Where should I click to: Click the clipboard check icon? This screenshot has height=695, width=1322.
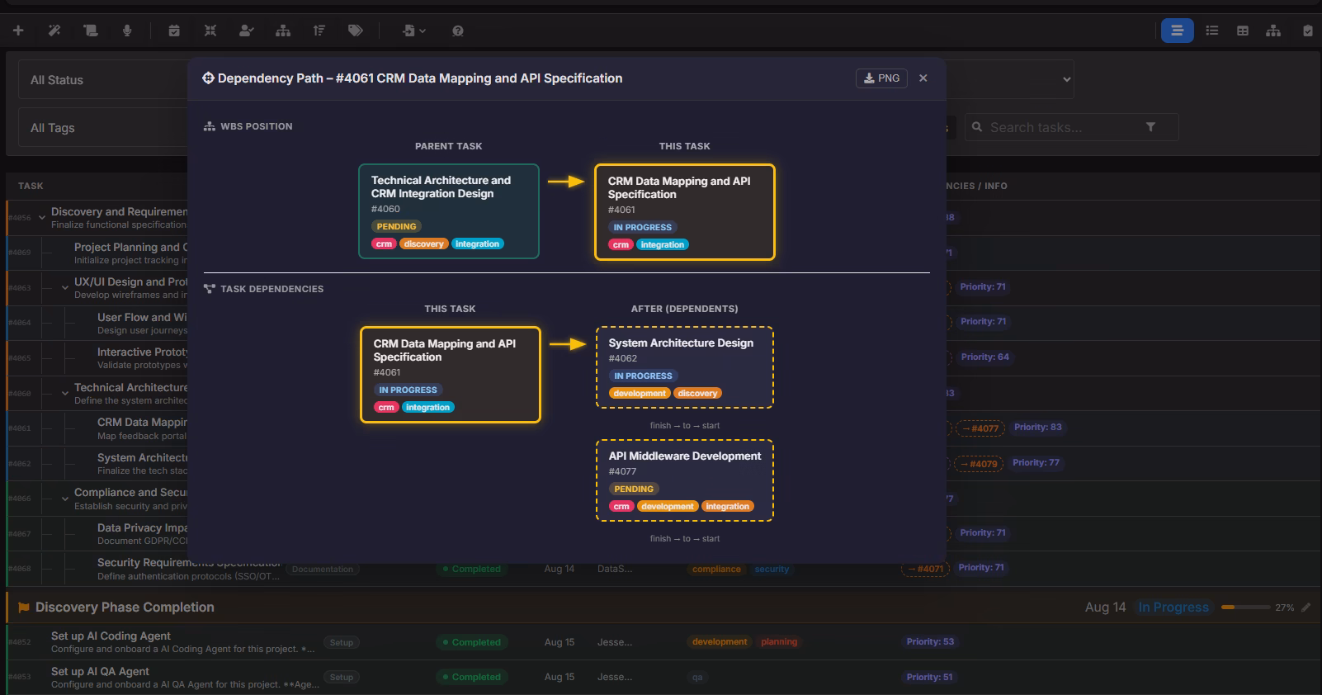pos(1308,31)
